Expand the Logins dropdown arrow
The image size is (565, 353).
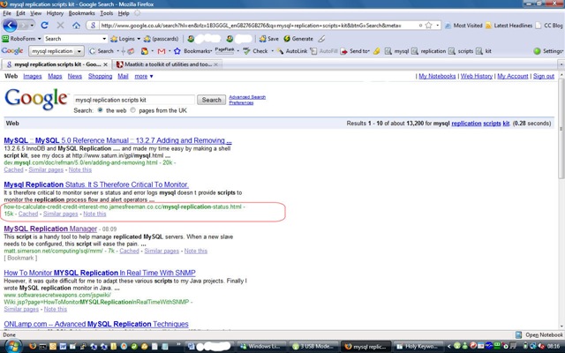point(139,39)
